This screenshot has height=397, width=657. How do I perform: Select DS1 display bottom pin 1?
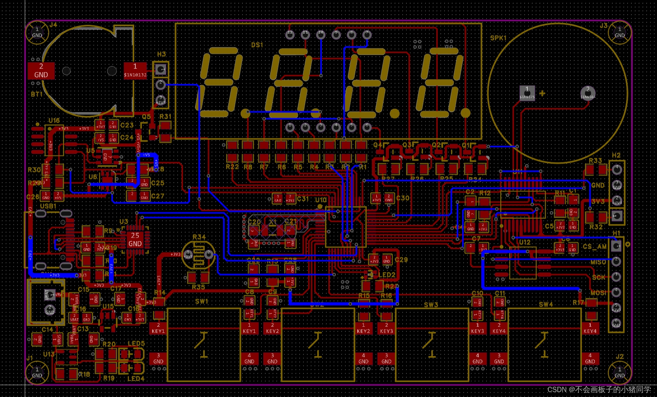290,127
